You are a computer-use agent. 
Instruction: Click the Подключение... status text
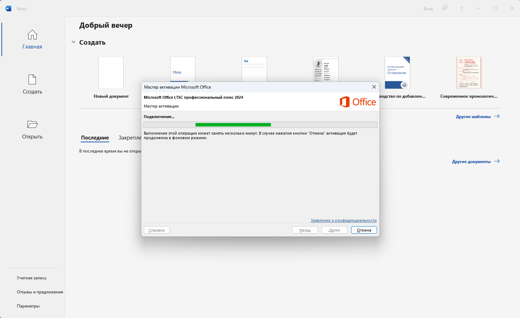(159, 117)
